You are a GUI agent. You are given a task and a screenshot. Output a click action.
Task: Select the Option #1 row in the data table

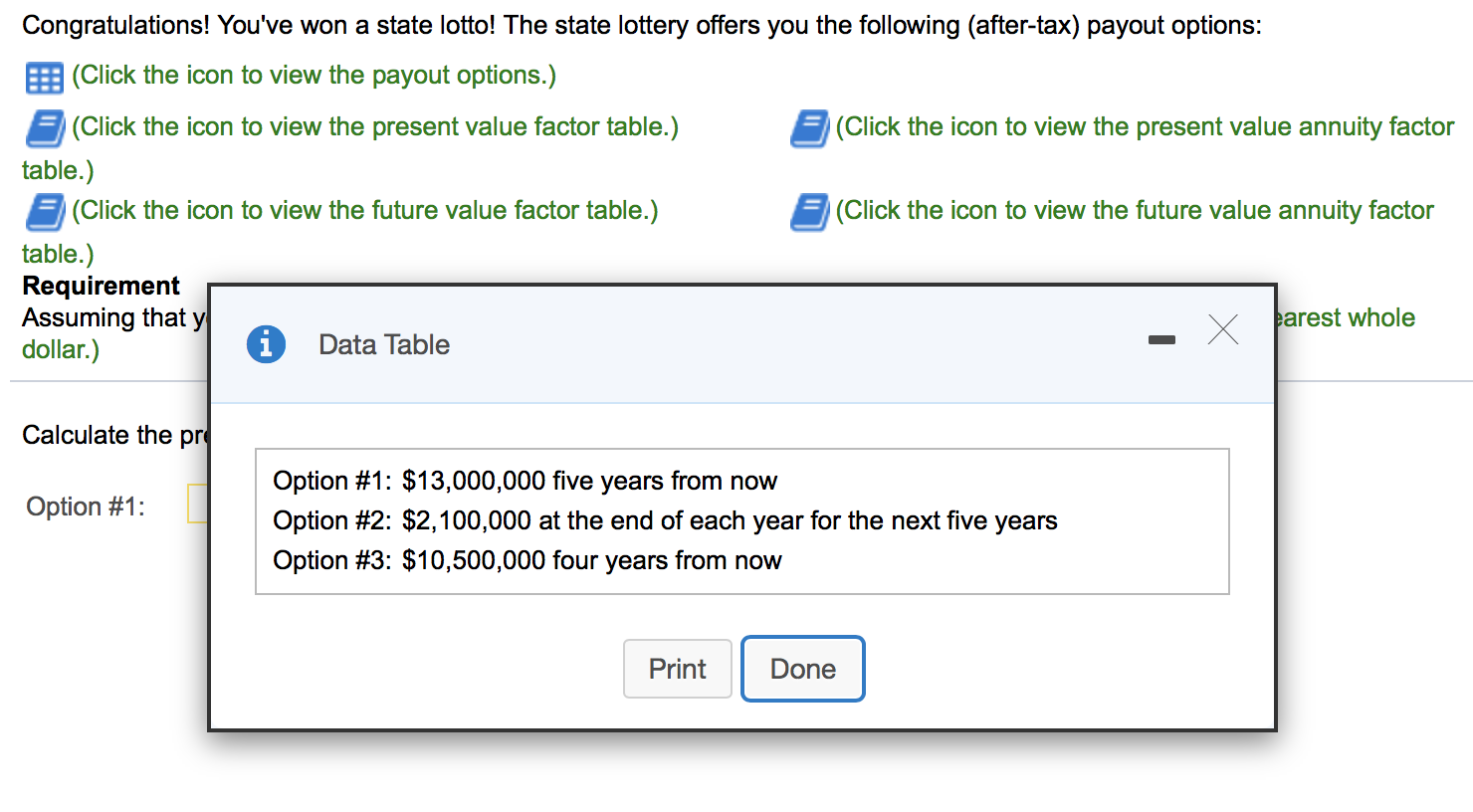coord(525,481)
